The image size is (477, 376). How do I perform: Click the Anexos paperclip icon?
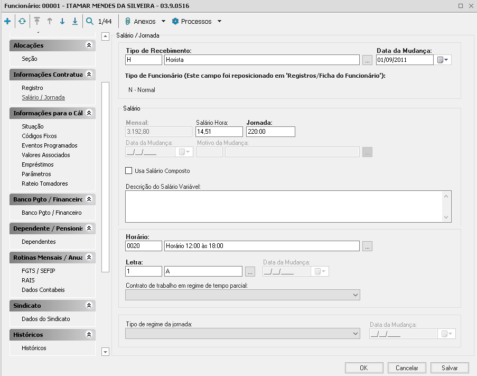(x=128, y=21)
